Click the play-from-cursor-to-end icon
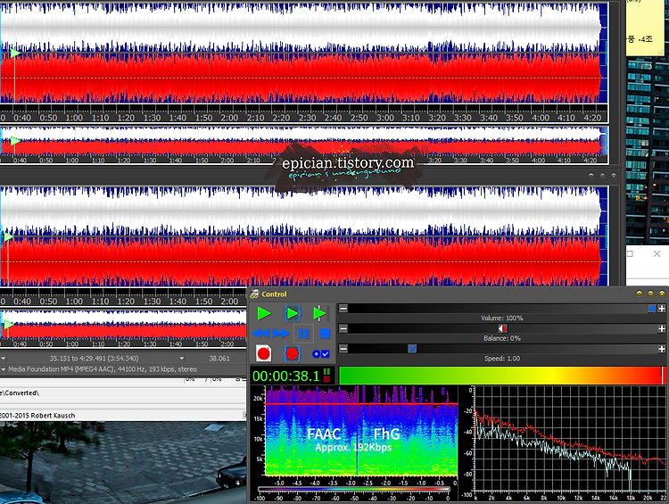Screen dimensions: 669x504 [x=320, y=313]
